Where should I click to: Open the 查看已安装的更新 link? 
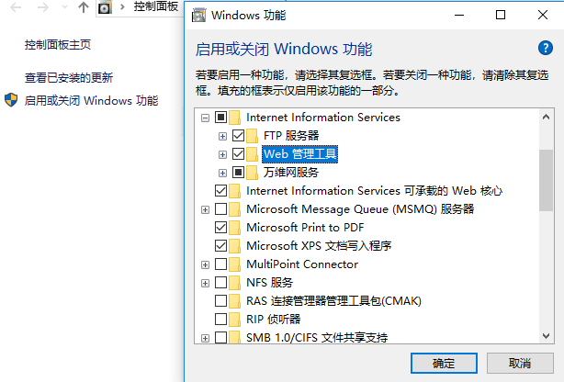69,77
